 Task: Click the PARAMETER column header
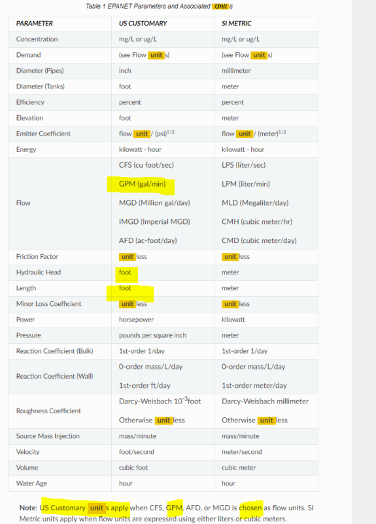pyautogui.click(x=35, y=24)
